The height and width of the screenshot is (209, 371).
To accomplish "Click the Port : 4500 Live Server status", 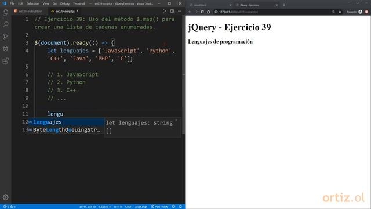I will pyautogui.click(x=160, y=207).
